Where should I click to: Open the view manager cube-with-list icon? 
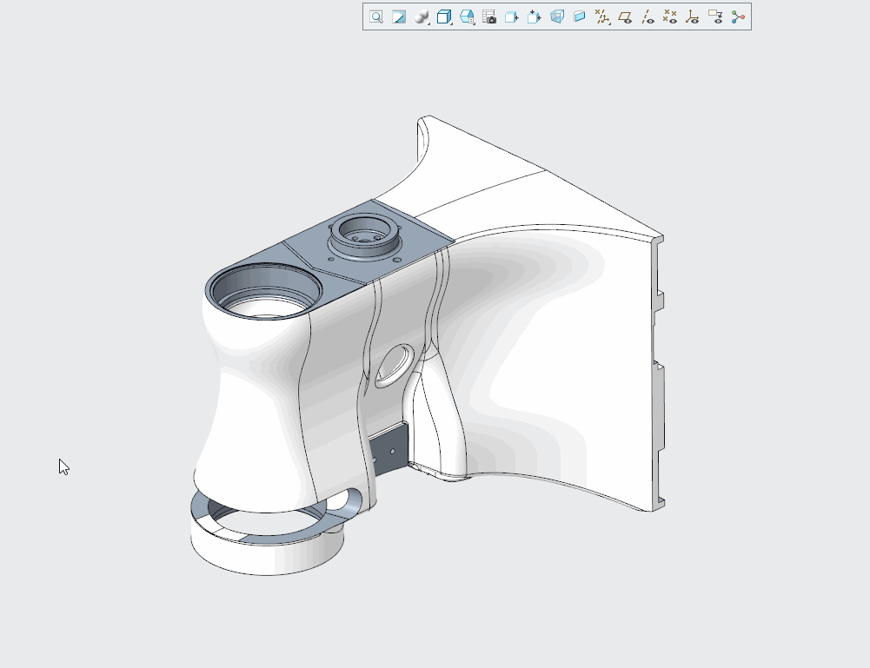pos(467,17)
